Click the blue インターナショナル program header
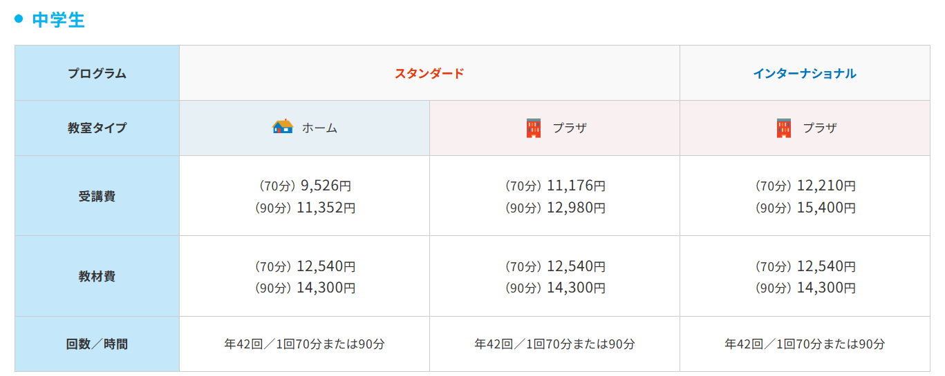The image size is (945, 376). [805, 73]
